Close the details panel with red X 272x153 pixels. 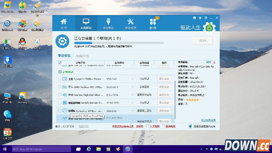[214, 63]
